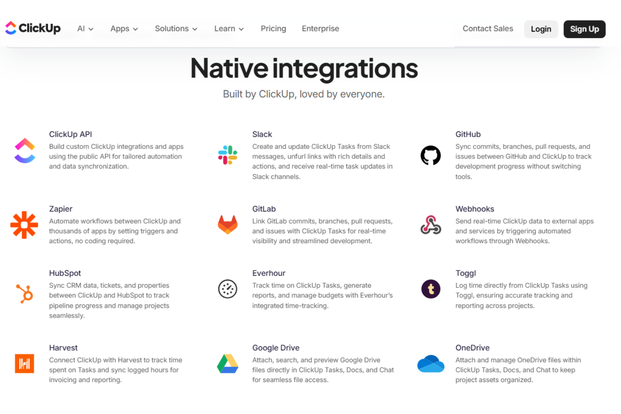Click the GitLab fox icon

click(227, 225)
